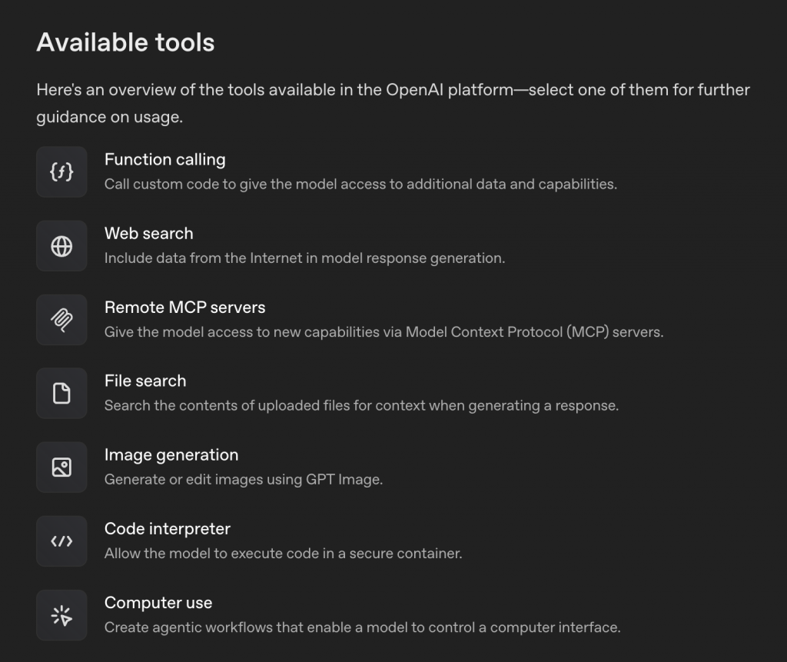This screenshot has height=662, width=787.
Task: Click the Function calling curly-brace icon
Action: 61,172
